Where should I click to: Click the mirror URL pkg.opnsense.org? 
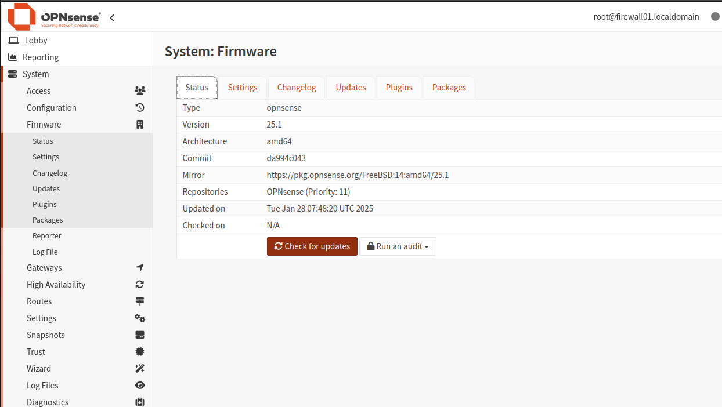coord(358,175)
